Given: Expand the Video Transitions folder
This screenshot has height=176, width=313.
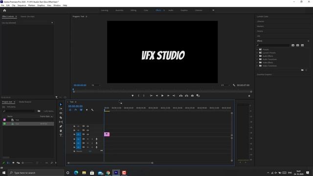Looking at the screenshot, I should pyautogui.click(x=257, y=66).
